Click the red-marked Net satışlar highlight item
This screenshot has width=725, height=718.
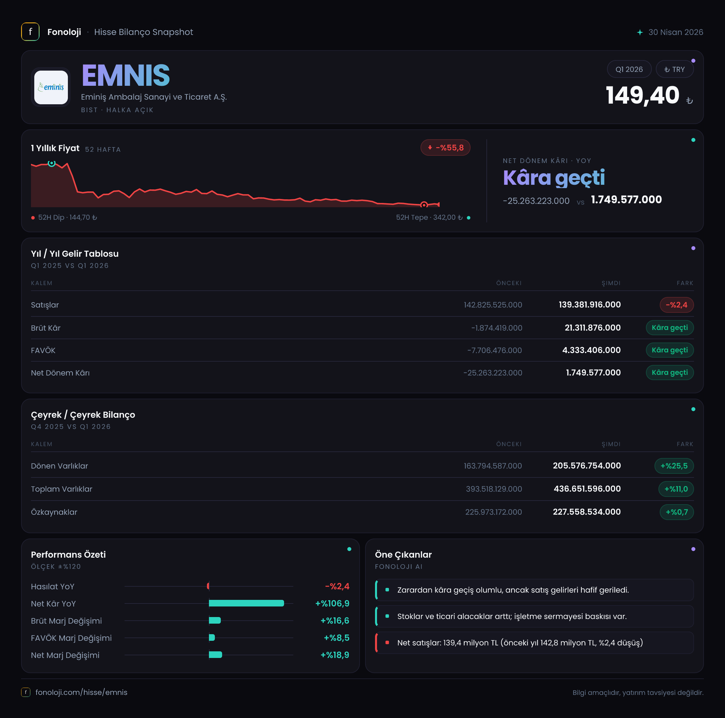coord(535,642)
